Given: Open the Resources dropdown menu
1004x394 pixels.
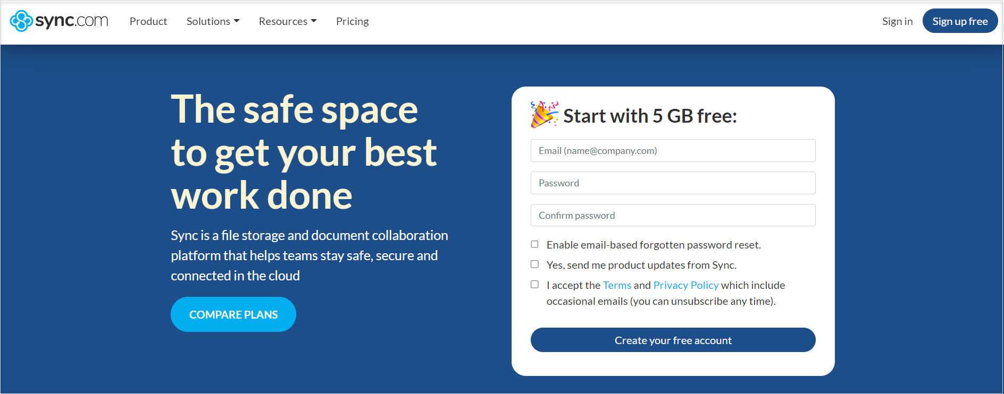Looking at the screenshot, I should click(287, 21).
